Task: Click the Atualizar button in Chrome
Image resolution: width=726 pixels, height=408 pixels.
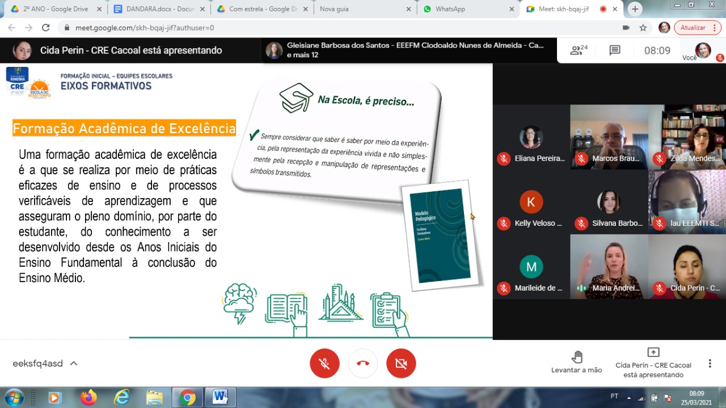Action: (693, 28)
